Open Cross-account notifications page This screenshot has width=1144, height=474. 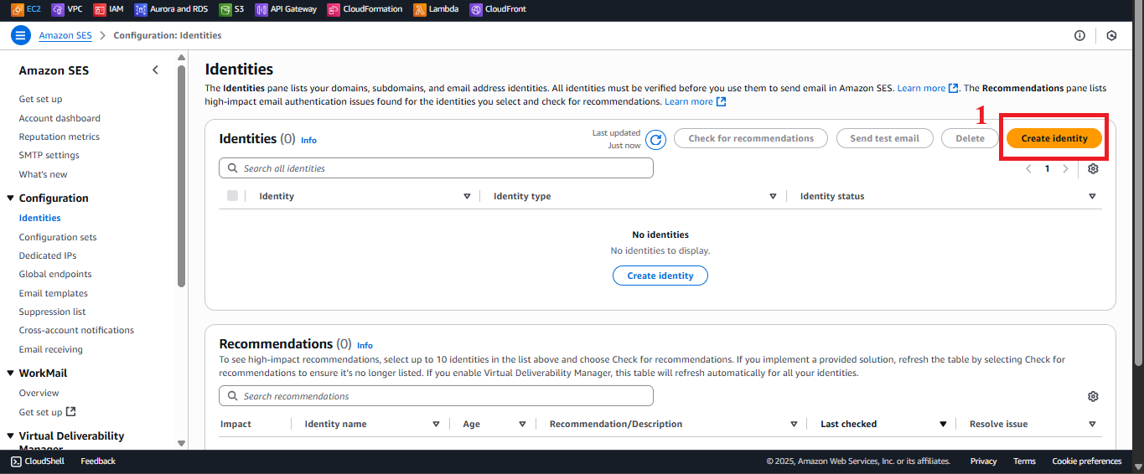point(76,330)
